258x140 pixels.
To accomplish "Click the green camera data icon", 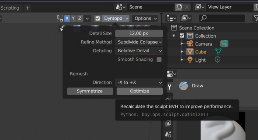I will pyautogui.click(x=224, y=44).
